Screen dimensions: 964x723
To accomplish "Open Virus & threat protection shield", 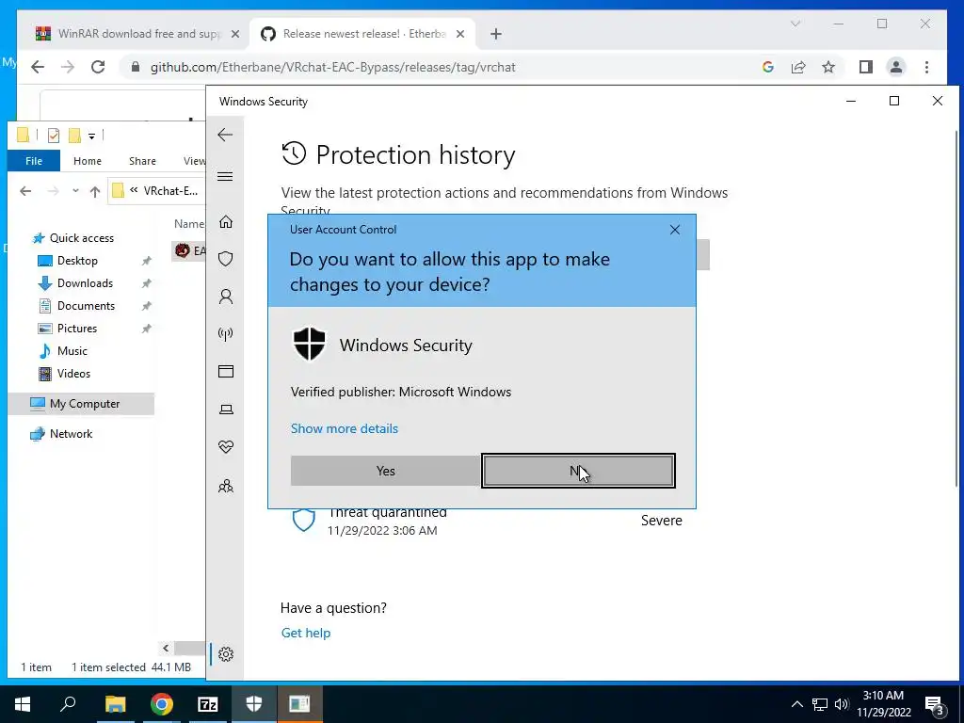I will [226, 259].
